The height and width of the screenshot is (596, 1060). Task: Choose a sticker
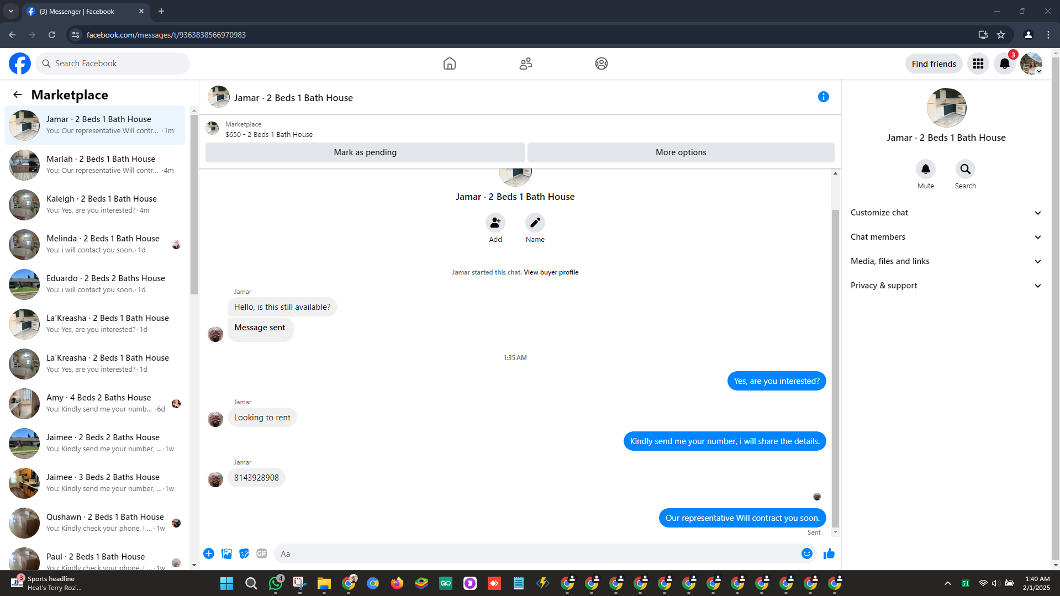click(244, 553)
